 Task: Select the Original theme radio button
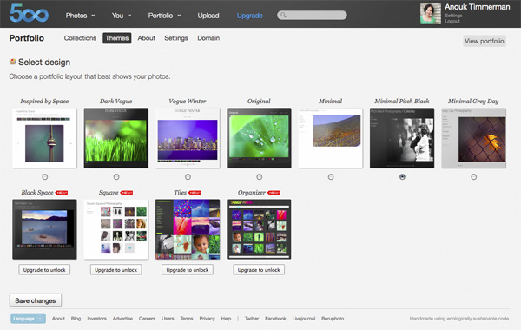[x=259, y=177]
